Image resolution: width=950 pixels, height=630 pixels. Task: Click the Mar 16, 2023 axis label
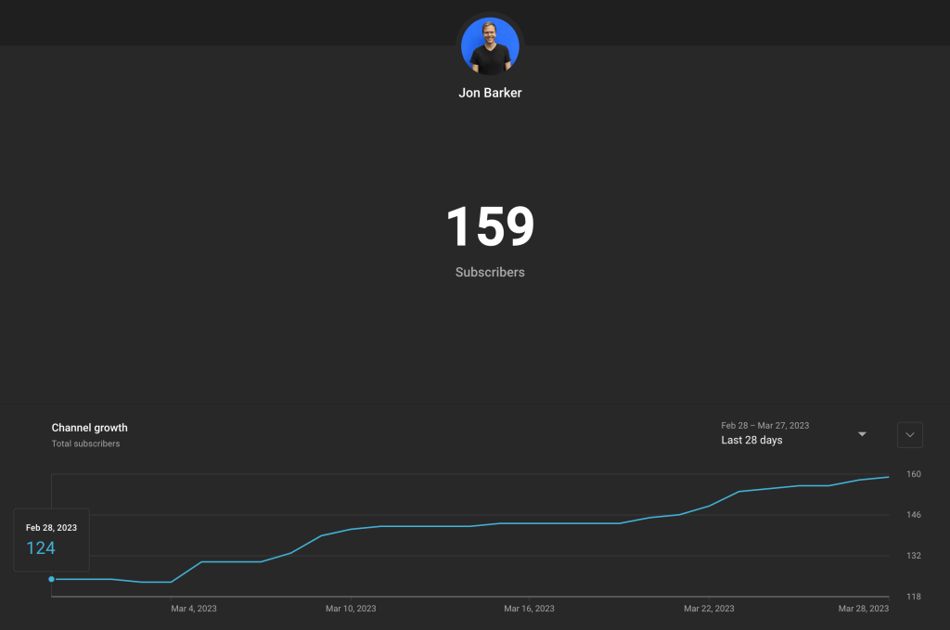529,609
